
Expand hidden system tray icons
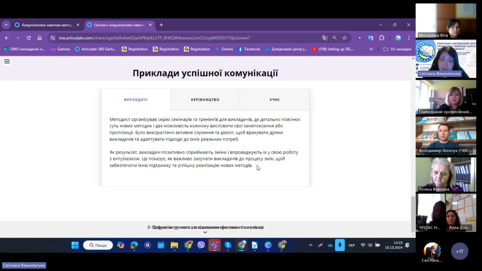pyautogui.click(x=310, y=245)
